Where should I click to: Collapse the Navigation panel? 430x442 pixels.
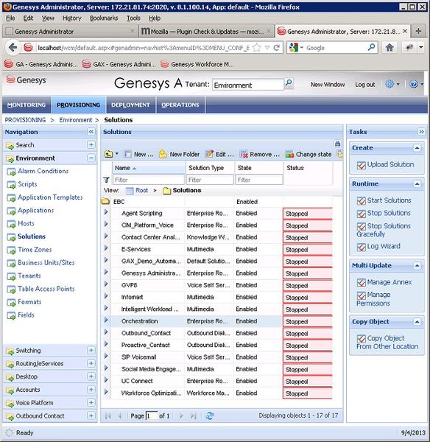(91, 132)
